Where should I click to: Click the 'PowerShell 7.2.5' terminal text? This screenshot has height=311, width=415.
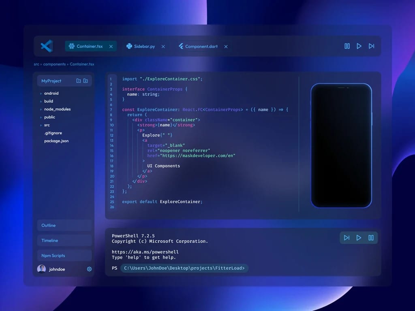coord(133,236)
